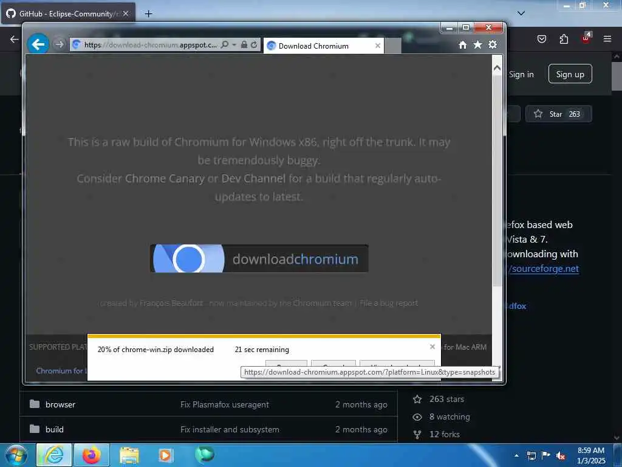Image resolution: width=622 pixels, height=467 pixels.
Task: Open the build folder in repo list
Action: [x=54, y=429]
